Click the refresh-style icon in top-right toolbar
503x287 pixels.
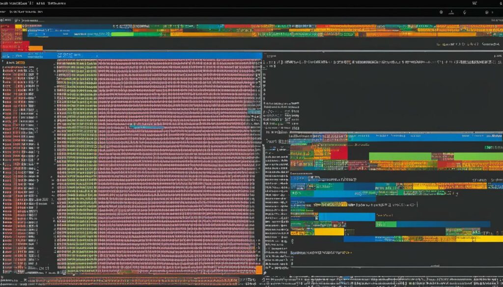[465, 12]
